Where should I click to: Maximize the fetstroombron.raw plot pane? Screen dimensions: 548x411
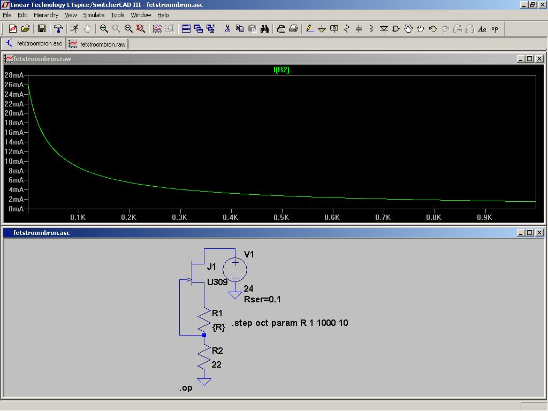click(529, 59)
